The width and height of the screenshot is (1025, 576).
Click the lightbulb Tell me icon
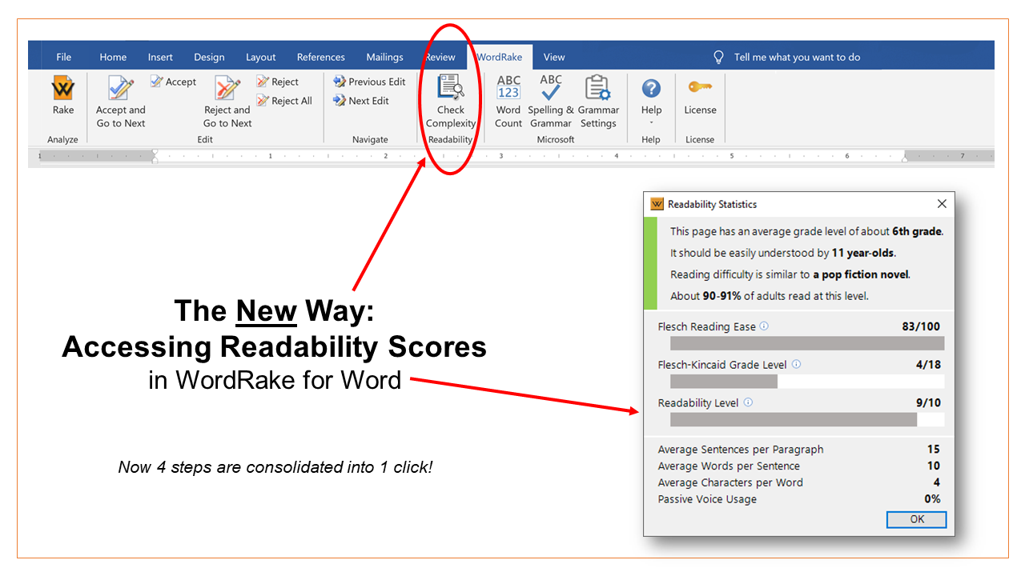point(719,57)
